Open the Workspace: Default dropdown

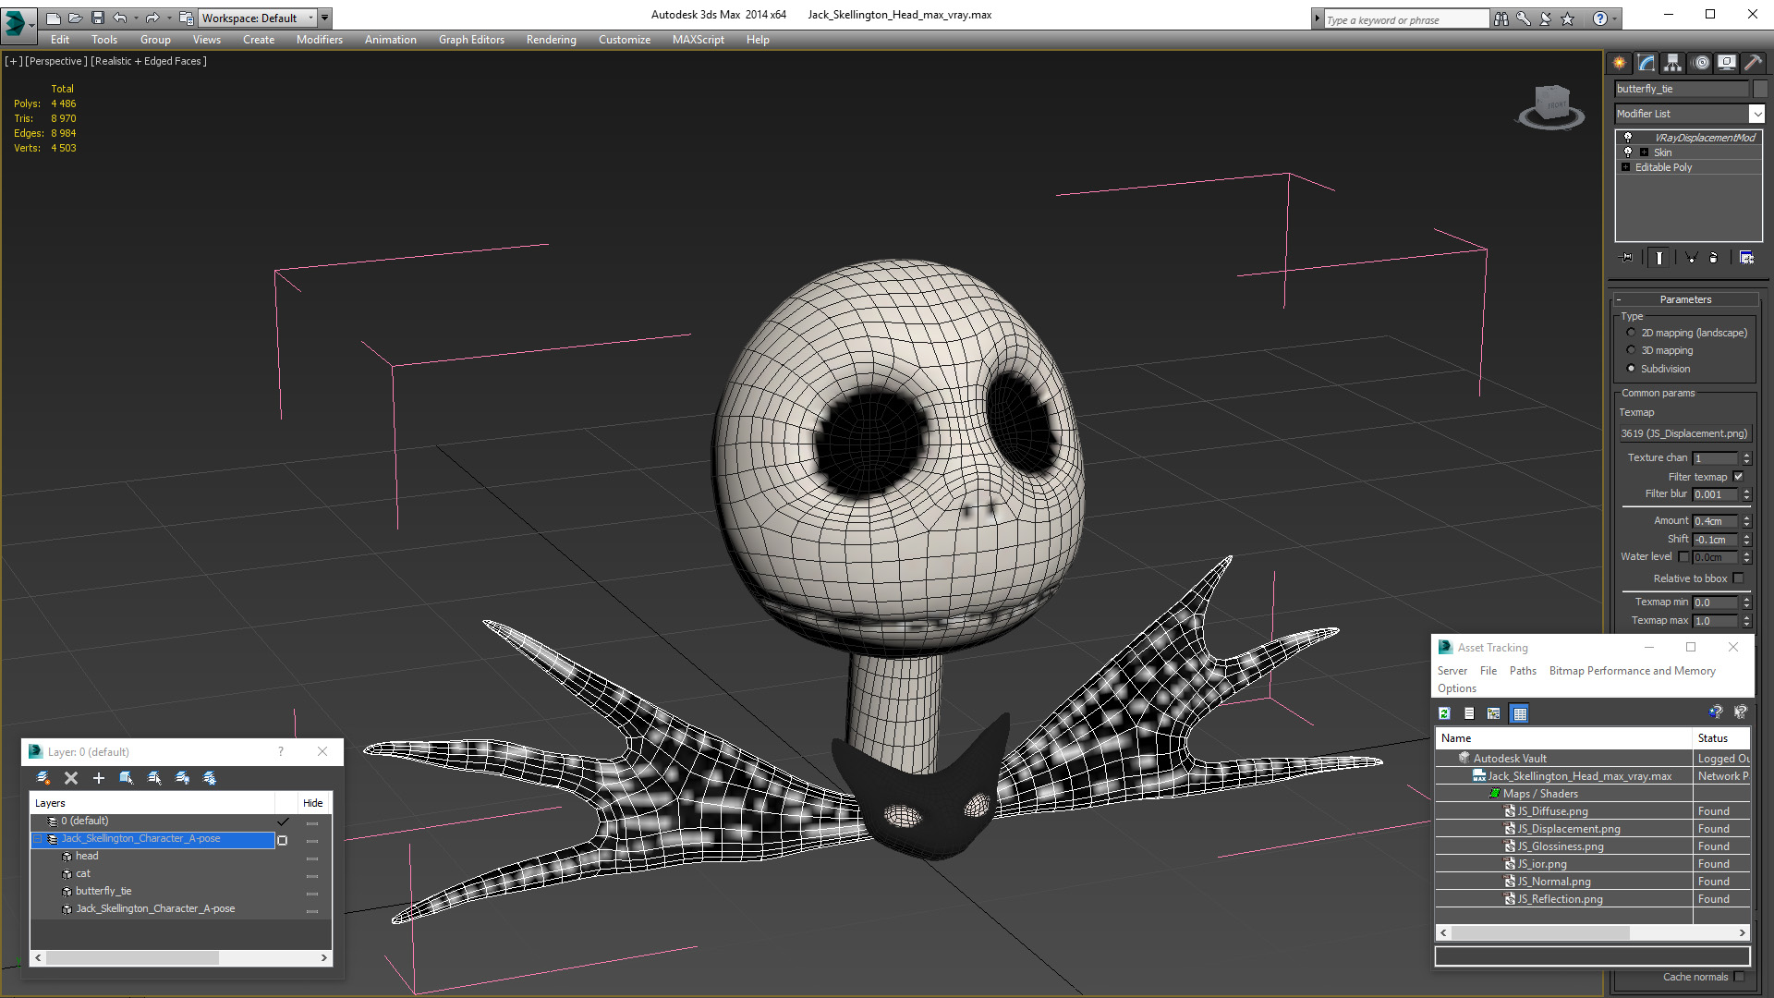[x=258, y=18]
